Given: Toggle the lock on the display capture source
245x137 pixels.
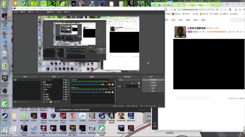Looking at the screenshot, I should [66, 99].
